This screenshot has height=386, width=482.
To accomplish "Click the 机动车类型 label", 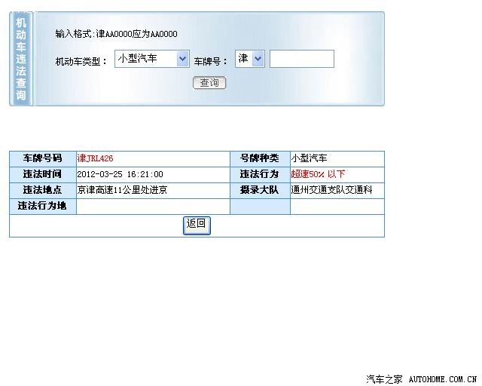I will point(81,61).
